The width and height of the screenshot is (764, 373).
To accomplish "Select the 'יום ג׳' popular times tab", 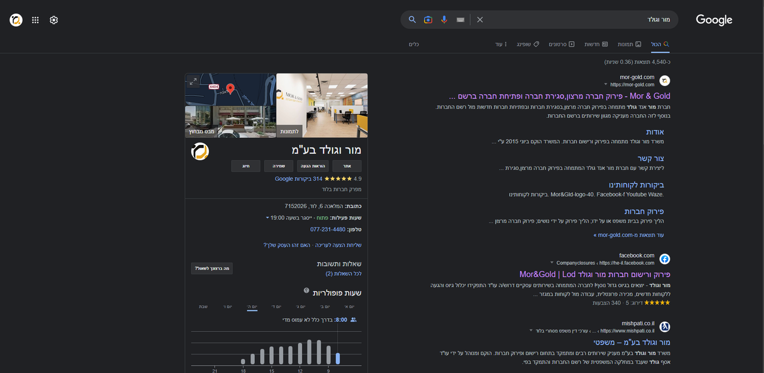I will 301,306.
